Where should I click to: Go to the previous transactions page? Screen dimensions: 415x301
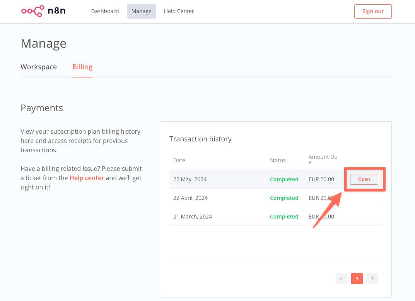(x=341, y=279)
